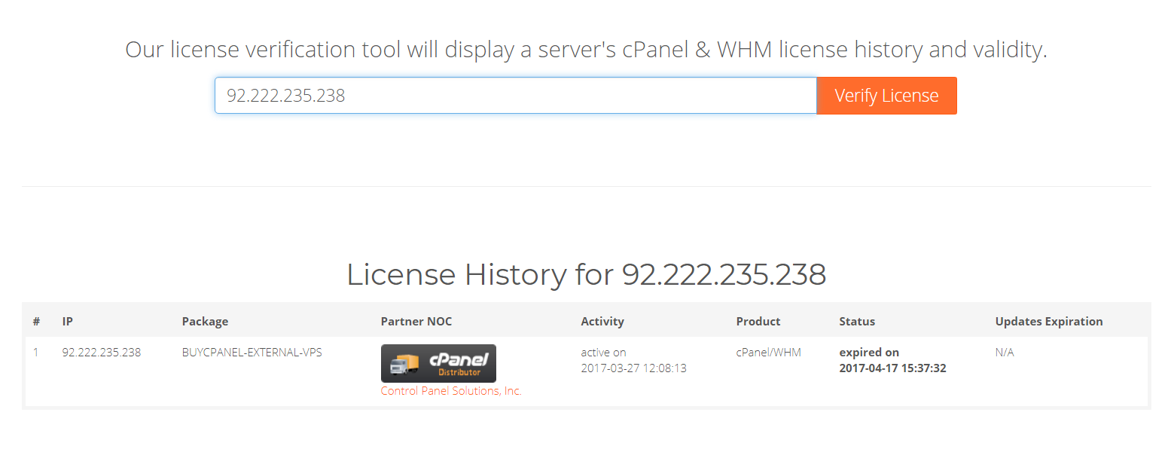Click the Activity column header
1171x449 pixels.
coord(602,321)
